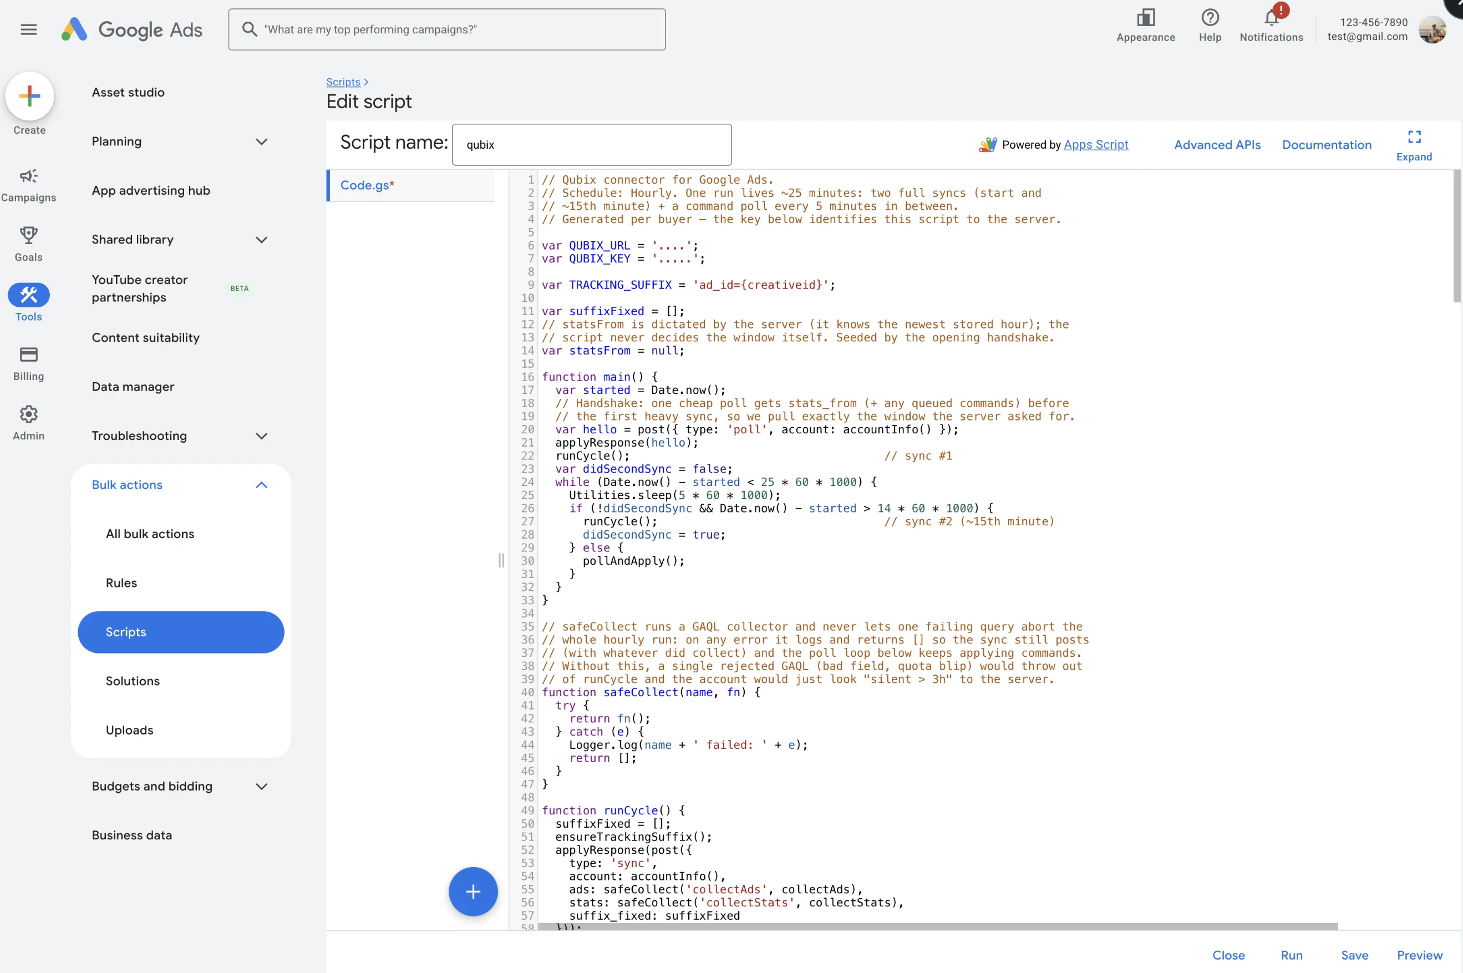Open Advanced APIs
The height and width of the screenshot is (973, 1463).
point(1217,145)
